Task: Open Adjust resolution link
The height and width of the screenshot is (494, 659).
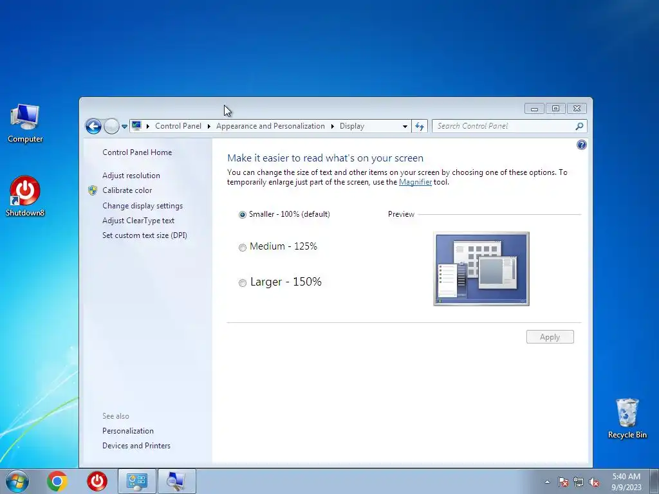Action: (131, 176)
